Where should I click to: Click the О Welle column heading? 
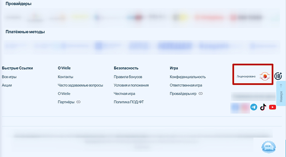[64, 68]
